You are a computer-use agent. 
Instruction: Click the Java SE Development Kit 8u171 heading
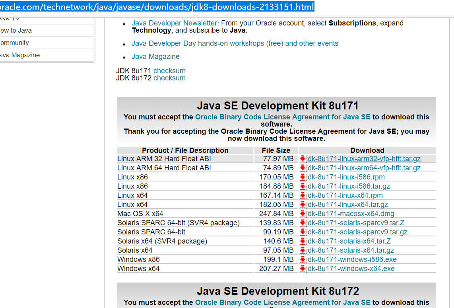pyautogui.click(x=277, y=106)
